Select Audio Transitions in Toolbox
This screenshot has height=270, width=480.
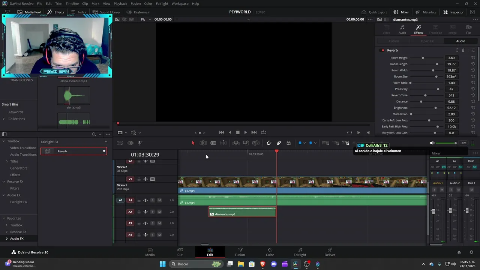pos(23,154)
